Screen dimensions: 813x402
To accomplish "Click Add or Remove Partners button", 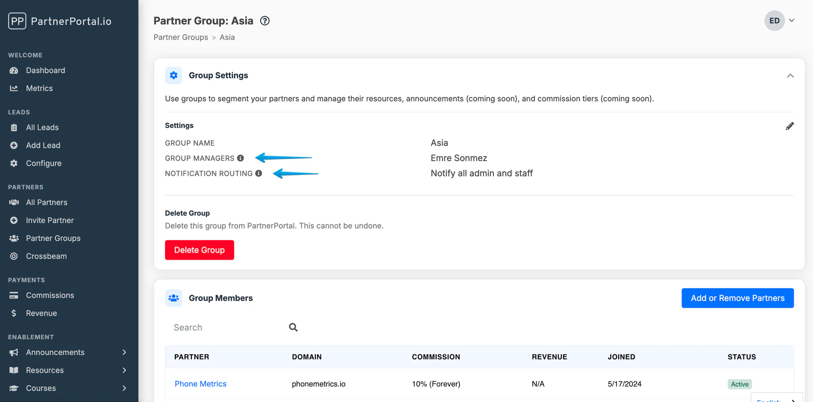I will [737, 298].
